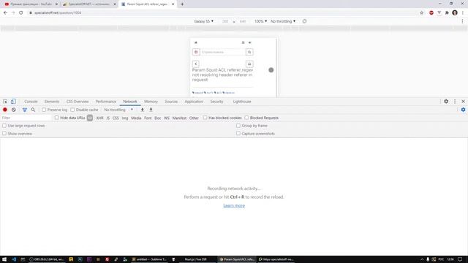Stop recording network log (red button)

(5, 110)
